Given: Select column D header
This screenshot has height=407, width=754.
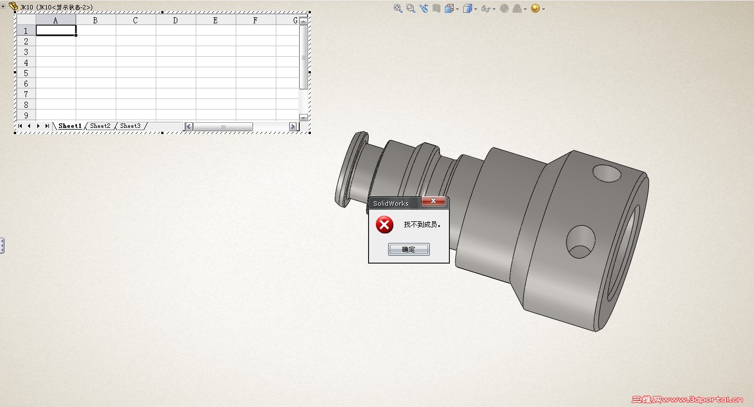Looking at the screenshot, I should pyautogui.click(x=176, y=20).
